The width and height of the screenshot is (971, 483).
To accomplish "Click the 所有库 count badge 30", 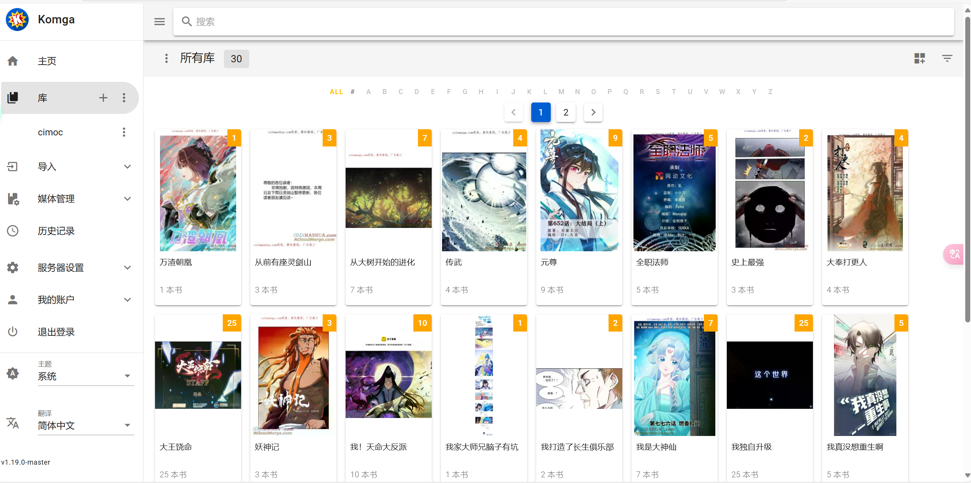I will pyautogui.click(x=236, y=59).
